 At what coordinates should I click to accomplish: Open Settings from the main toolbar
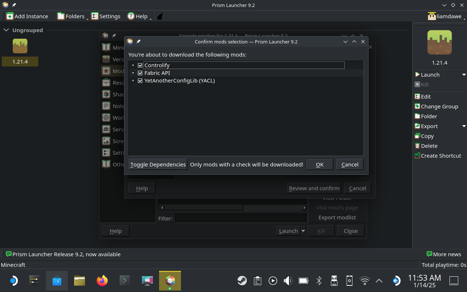pyautogui.click(x=105, y=16)
